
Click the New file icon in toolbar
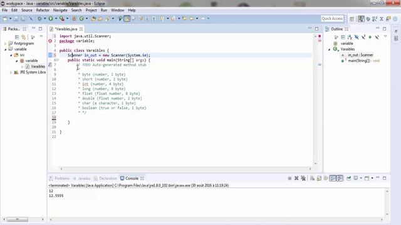[5, 19]
